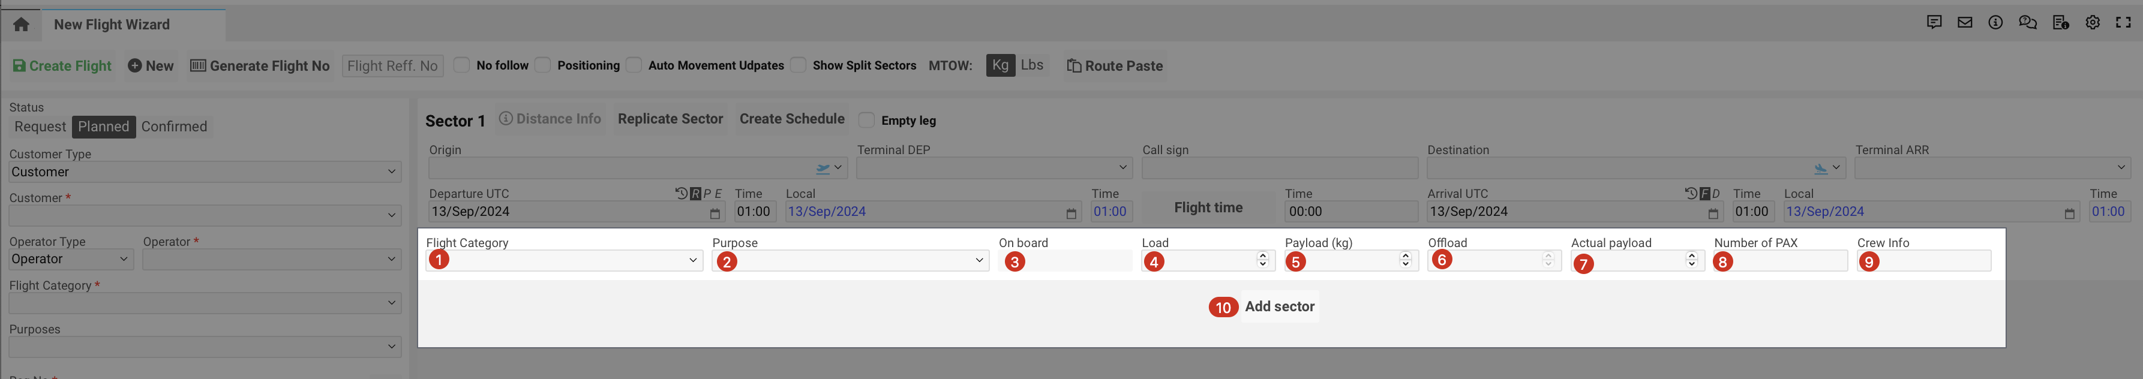
Task: Open the settings gear icon
Action: point(2092,23)
